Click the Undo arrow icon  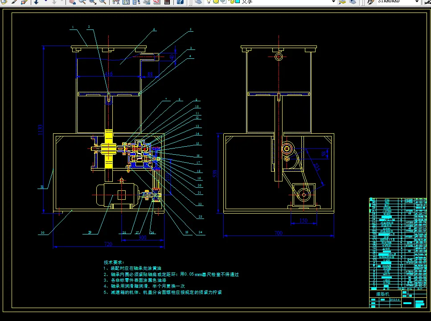(36, 2)
